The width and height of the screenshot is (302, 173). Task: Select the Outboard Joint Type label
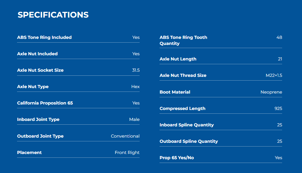pos(40,136)
